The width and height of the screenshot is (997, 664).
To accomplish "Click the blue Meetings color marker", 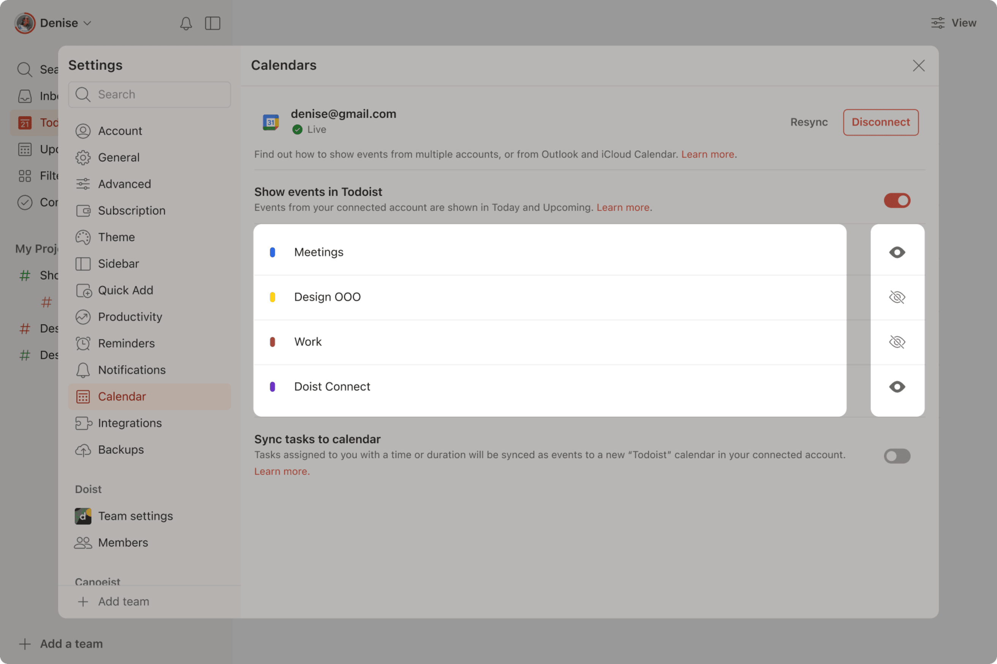I will click(x=272, y=252).
